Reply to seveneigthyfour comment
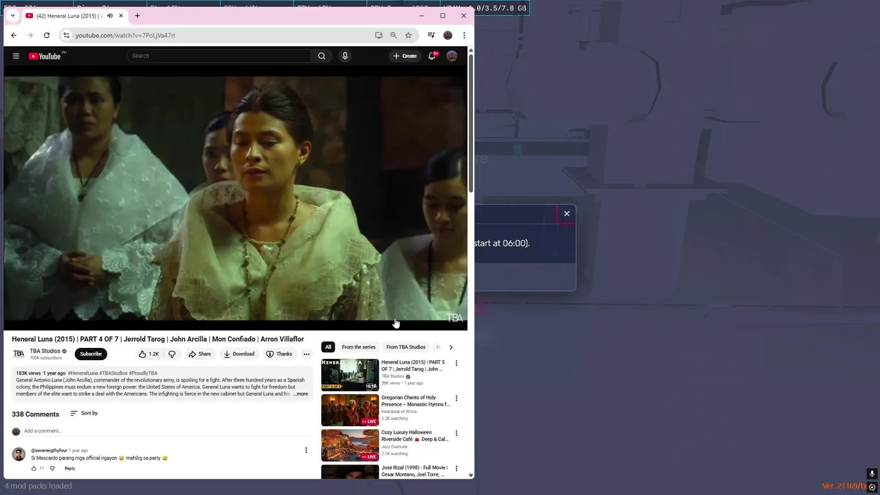 tap(69, 468)
